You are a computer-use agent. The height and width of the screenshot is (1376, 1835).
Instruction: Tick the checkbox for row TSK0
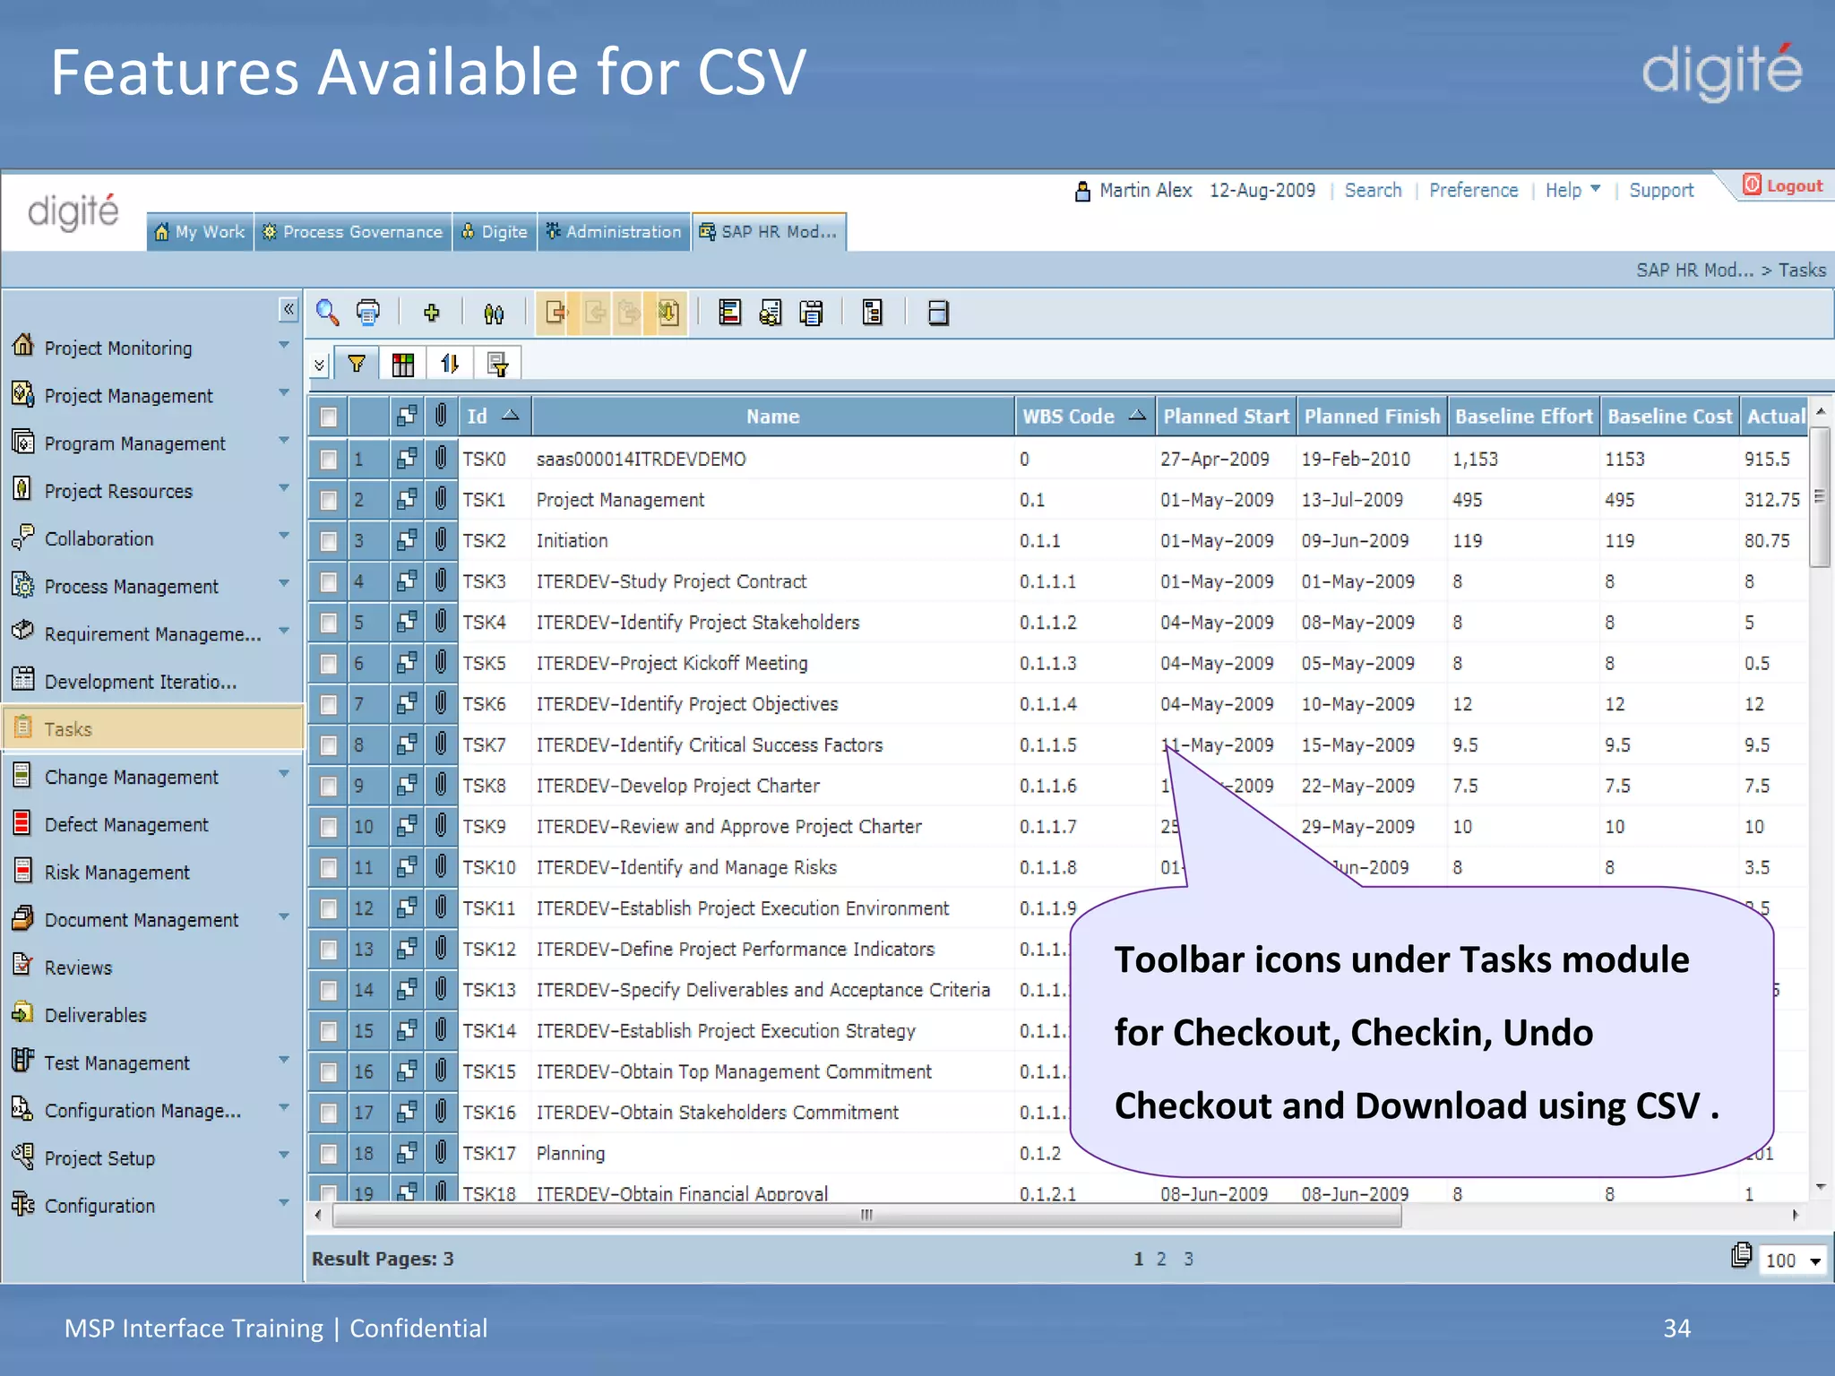coord(329,460)
